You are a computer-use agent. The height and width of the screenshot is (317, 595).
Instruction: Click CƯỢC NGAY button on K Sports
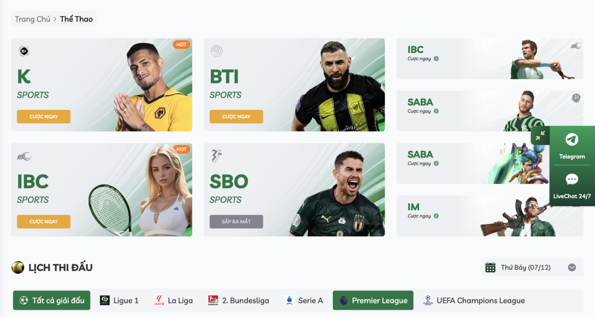[44, 116]
